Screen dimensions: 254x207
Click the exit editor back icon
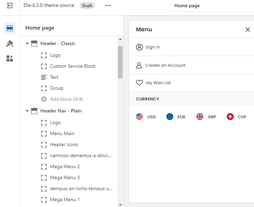(x=10, y=6)
